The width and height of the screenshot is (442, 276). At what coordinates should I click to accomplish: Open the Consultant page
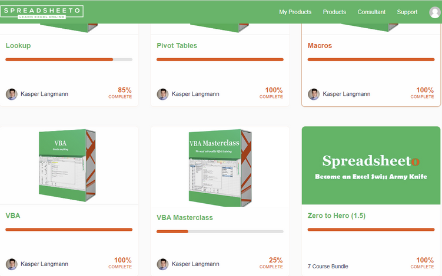tap(371, 12)
